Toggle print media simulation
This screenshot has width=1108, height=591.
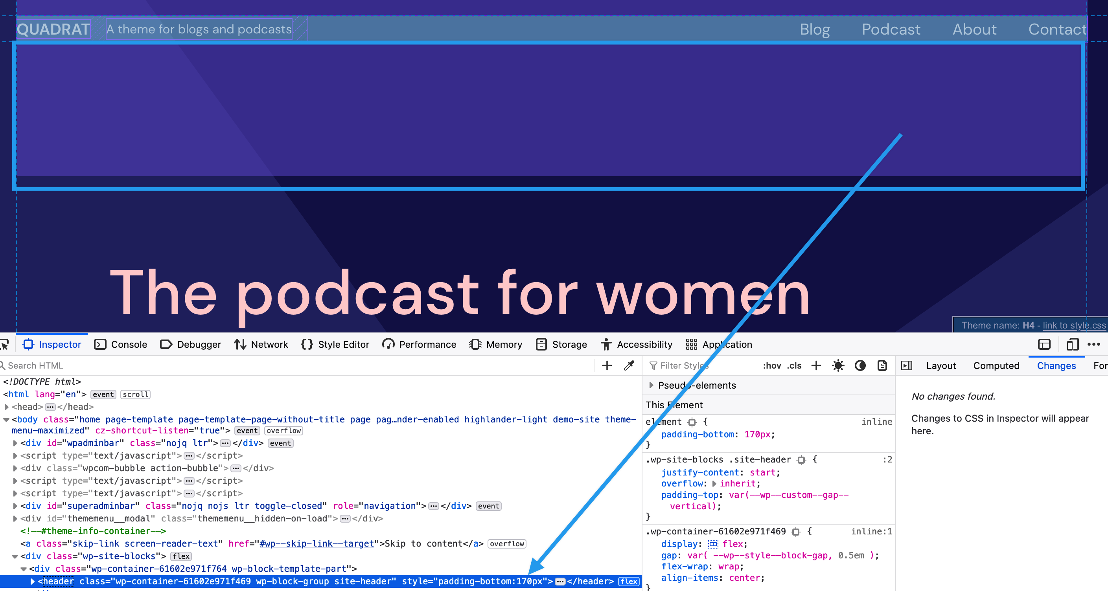coord(882,365)
